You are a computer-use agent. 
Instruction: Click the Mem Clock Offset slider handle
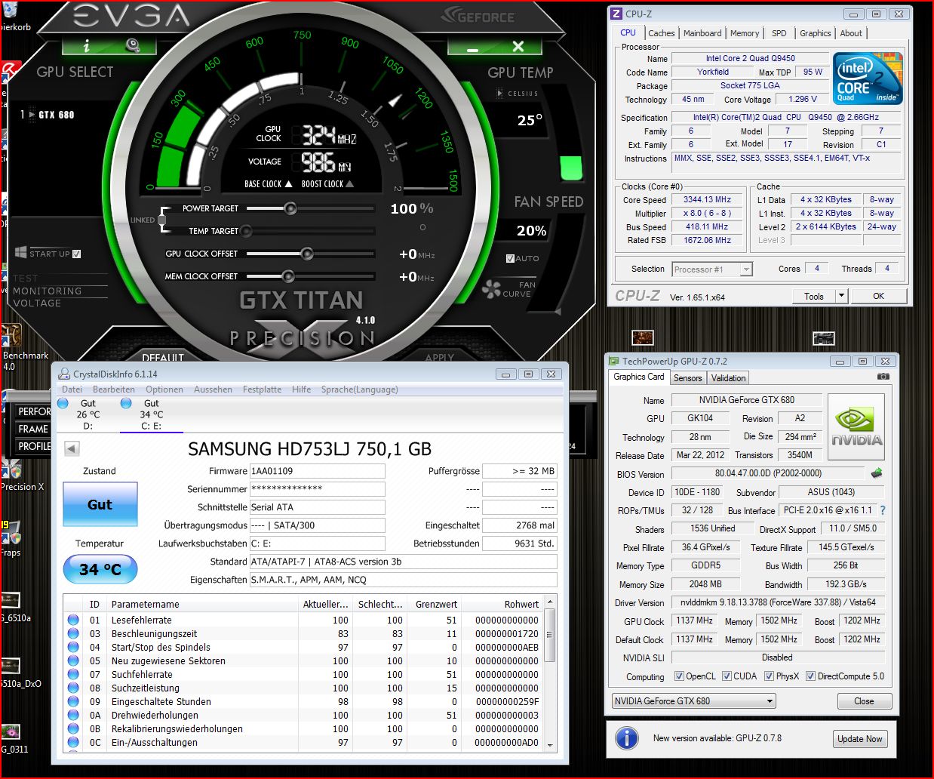point(287,276)
